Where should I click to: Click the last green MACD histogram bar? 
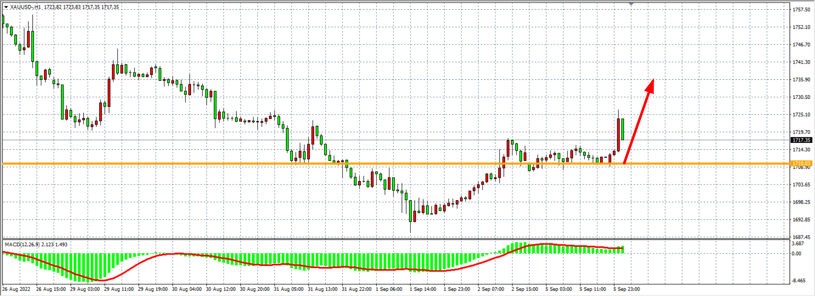[623, 250]
